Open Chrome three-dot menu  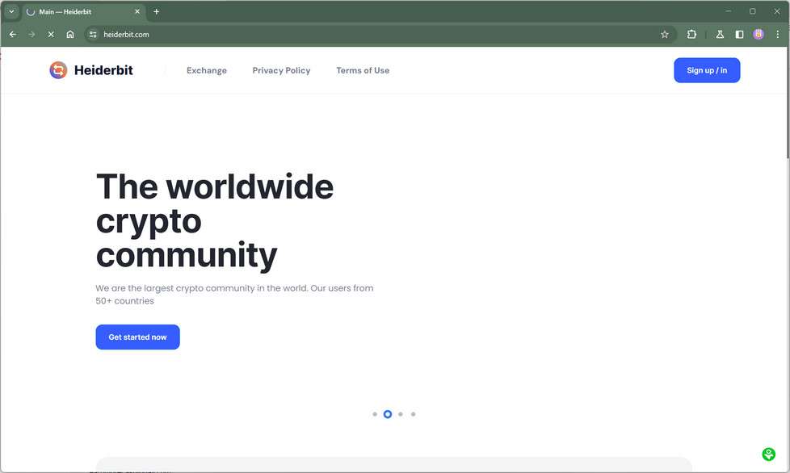(x=777, y=34)
